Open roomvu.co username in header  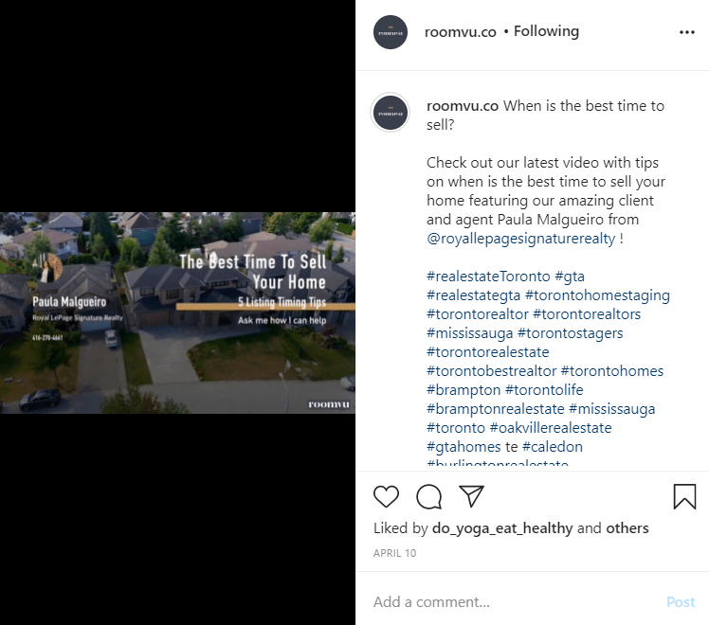coord(461,31)
